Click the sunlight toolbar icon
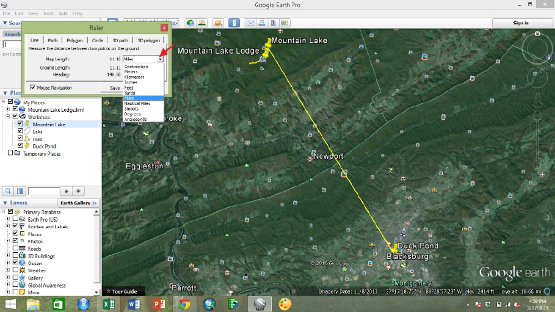Image resolution: width=555 pixels, height=312 pixels. pyautogui.click(x=201, y=23)
